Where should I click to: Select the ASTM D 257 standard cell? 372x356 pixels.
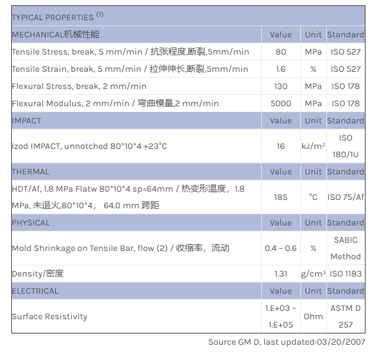346,316
